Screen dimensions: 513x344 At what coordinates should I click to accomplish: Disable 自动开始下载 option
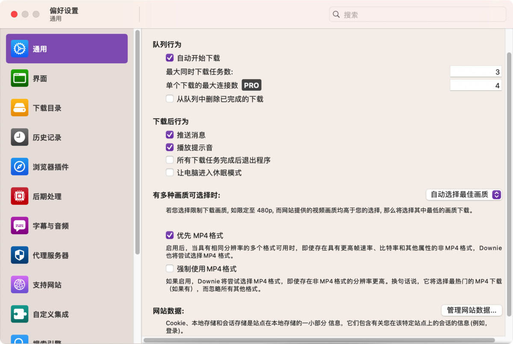pos(170,58)
